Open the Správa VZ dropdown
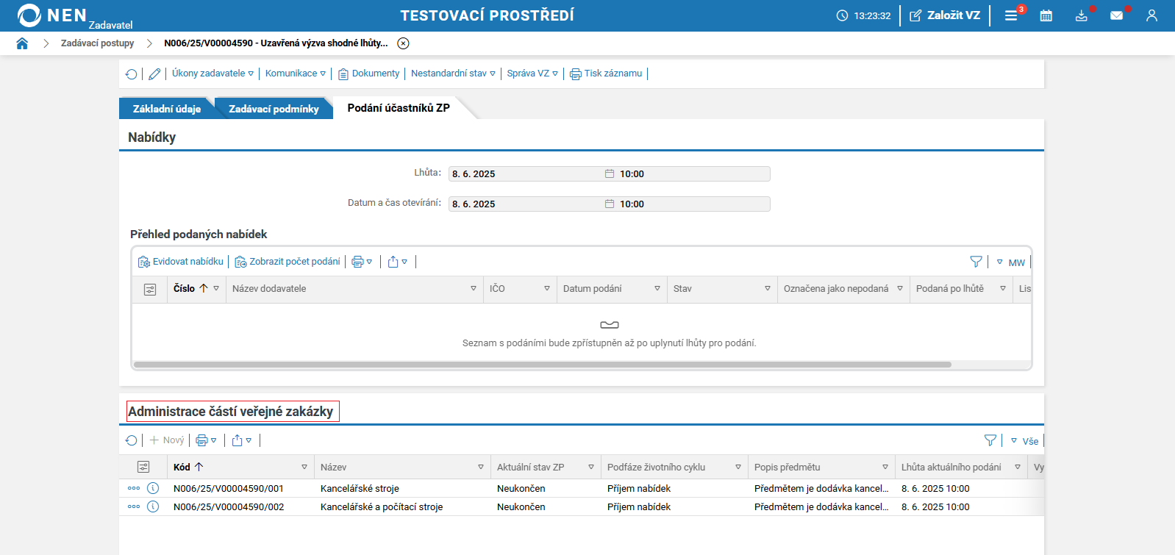 (532, 74)
